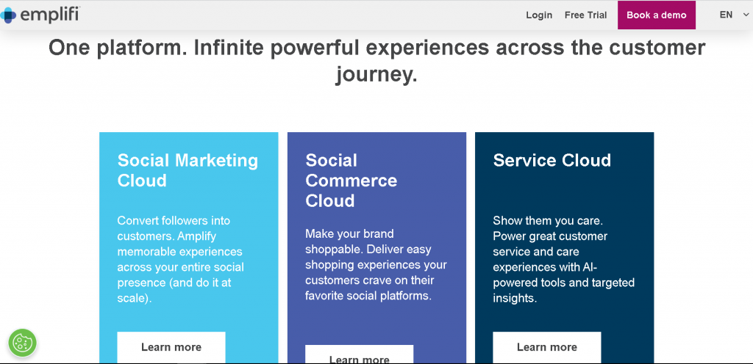
Task: Open the Login page link
Action: click(x=539, y=15)
